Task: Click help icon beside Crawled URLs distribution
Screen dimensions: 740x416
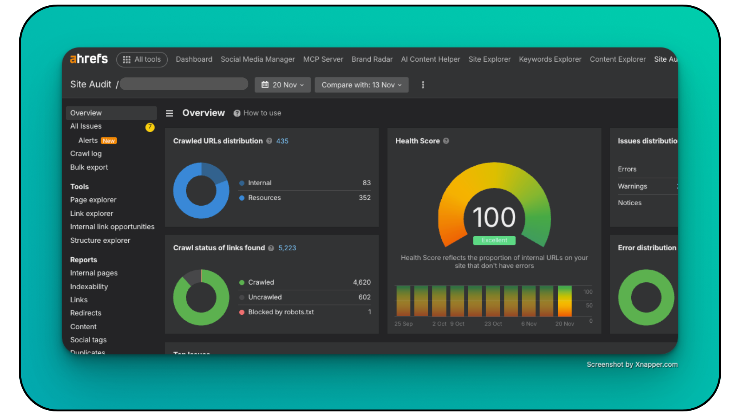Action: (269, 141)
